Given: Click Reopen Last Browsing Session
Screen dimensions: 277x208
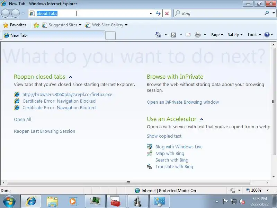Looking at the screenshot, I should pyautogui.click(x=45, y=131).
